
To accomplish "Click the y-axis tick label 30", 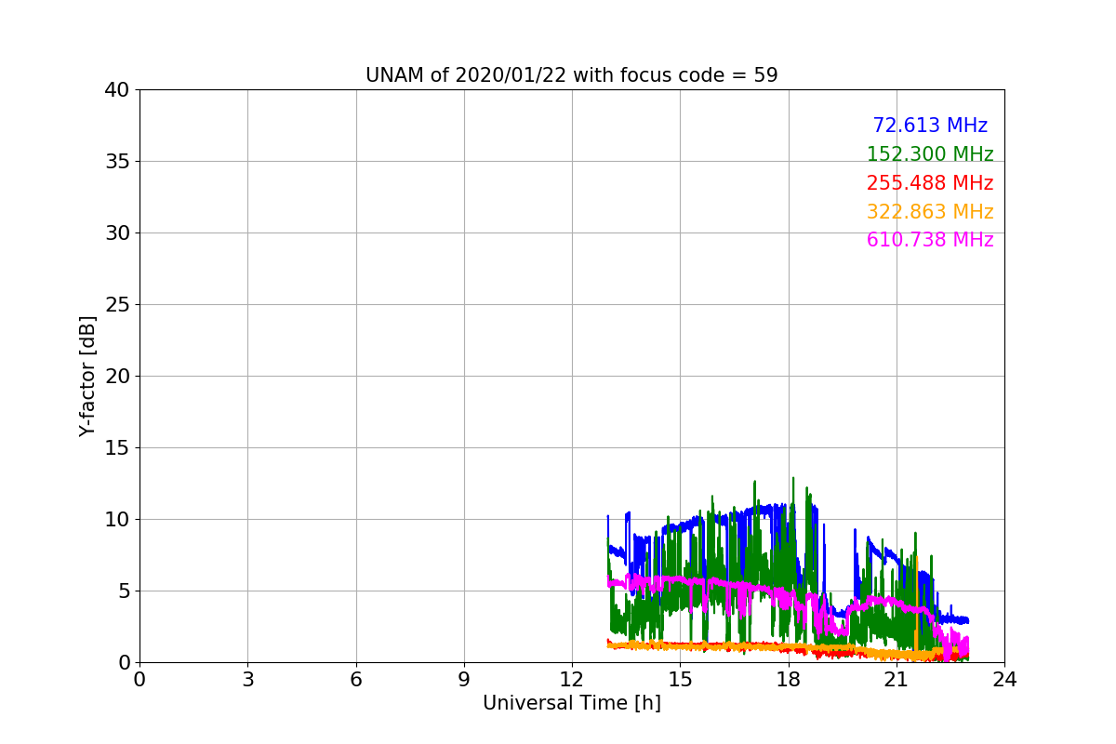I will click(x=117, y=233).
